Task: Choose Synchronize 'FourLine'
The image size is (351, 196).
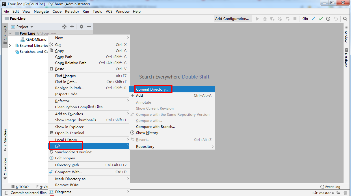Action: (89, 152)
